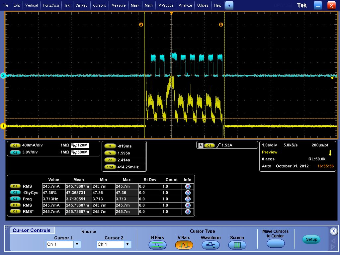Select the H Bars cursor type

click(x=157, y=245)
